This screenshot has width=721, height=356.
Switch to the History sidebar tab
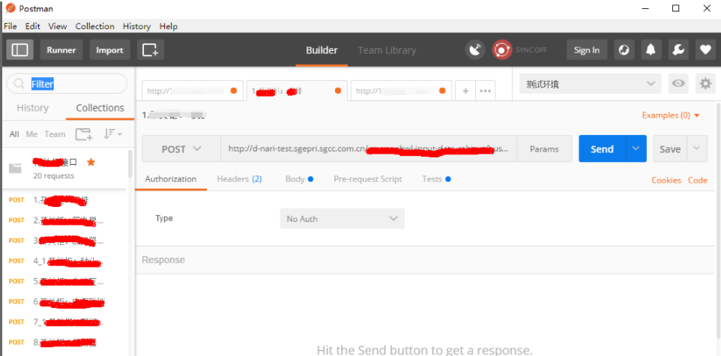click(33, 108)
